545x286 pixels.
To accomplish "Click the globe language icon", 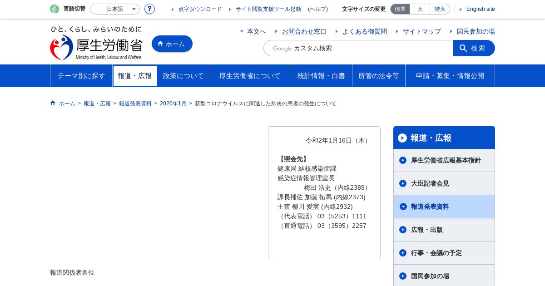I will pos(54,9).
